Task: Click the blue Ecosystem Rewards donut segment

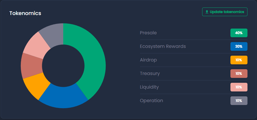Action: tap(64, 97)
